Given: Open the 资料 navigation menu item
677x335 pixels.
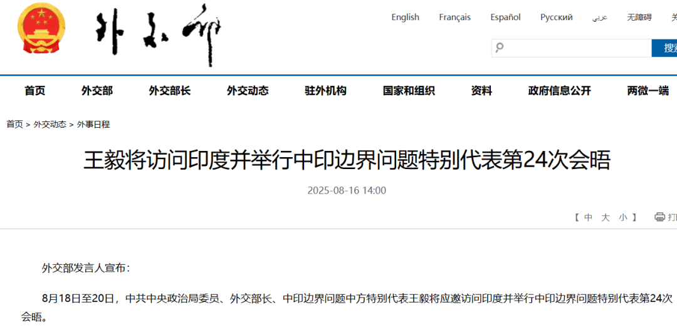Looking at the screenshot, I should [x=481, y=91].
